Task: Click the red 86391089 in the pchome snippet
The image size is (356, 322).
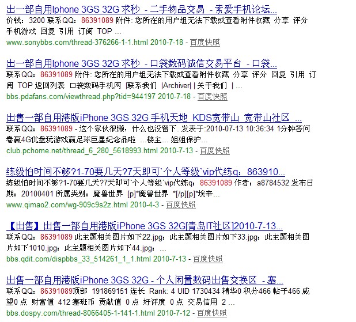Action: point(56,129)
